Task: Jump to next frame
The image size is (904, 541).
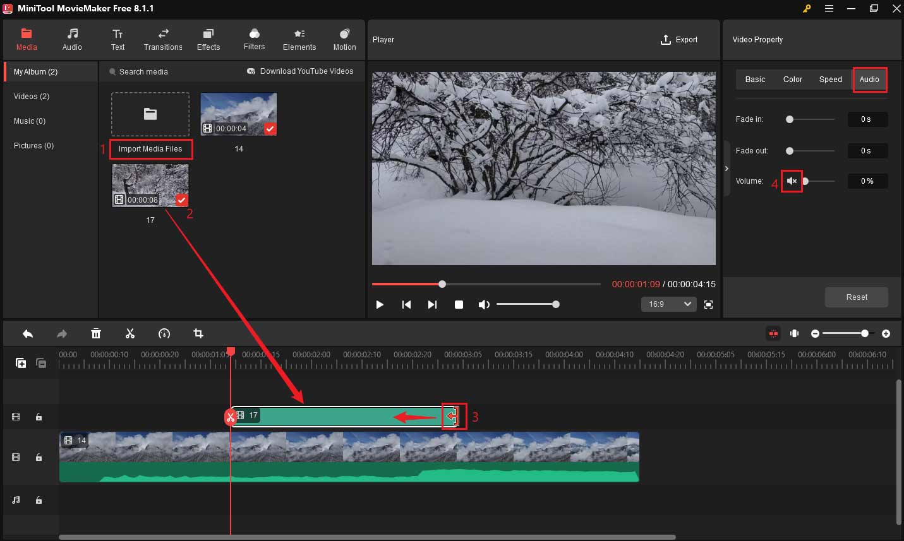Action: coord(432,304)
